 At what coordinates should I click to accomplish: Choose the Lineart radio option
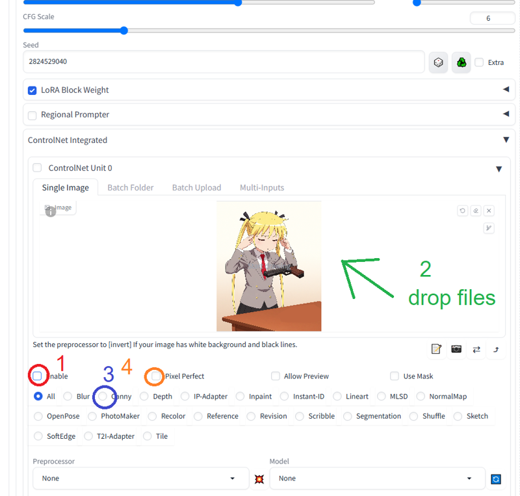coord(337,396)
